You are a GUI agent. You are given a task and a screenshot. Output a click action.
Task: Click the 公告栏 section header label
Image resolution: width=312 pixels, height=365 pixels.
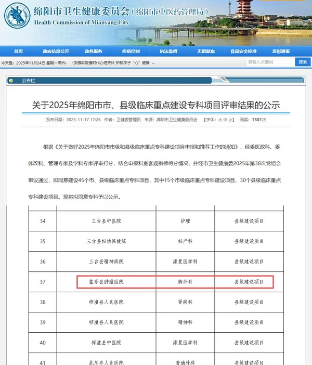[x=29, y=81]
